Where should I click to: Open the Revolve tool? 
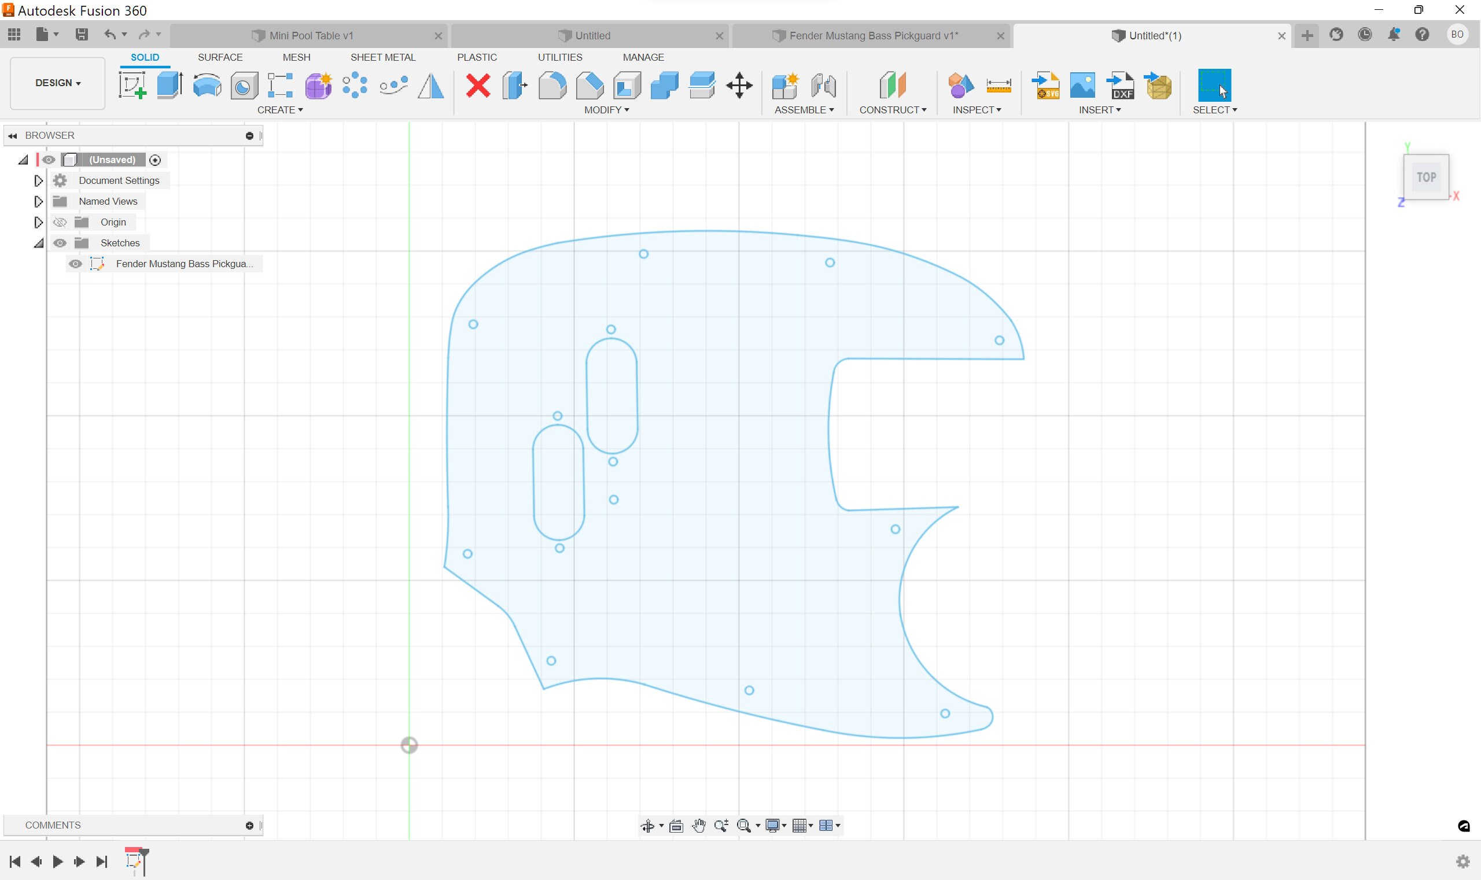click(206, 85)
